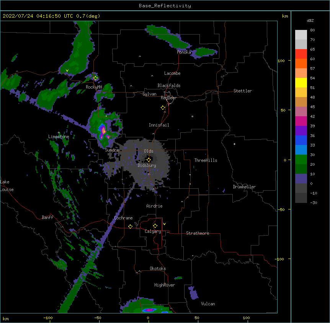Pick the light gray 65-70 dBZ swatch
Image resolution: width=330 pixels, height=323 pixels.
click(301, 44)
